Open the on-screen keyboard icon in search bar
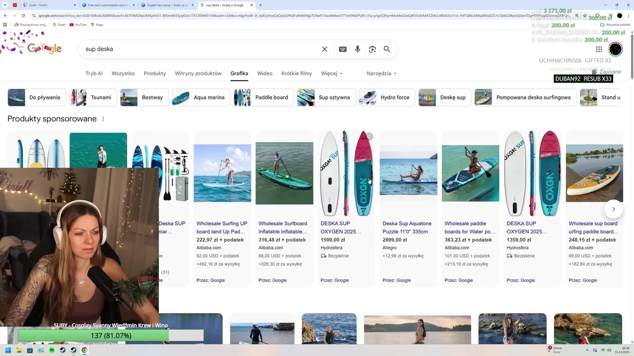Viewport: 634px width, 356px height. 342,49
